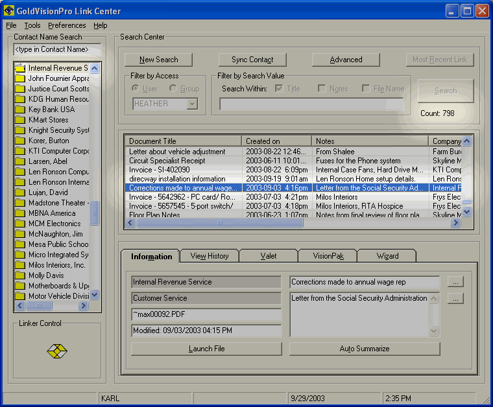Select the Lujan, David folder icon
Screen dimensions: 493x407
click(20, 192)
